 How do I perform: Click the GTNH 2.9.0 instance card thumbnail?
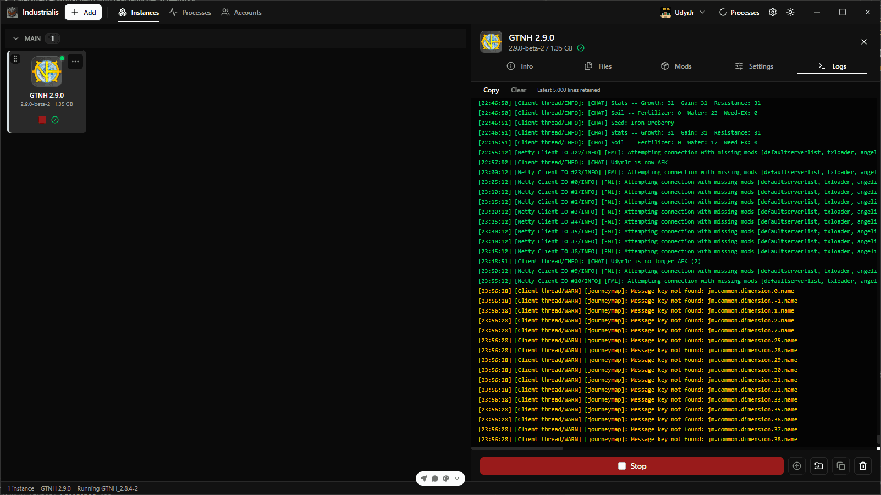click(x=47, y=71)
